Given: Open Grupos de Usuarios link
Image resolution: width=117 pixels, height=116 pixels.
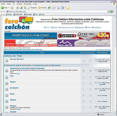Looking at the screenshot, I should 66,27.
